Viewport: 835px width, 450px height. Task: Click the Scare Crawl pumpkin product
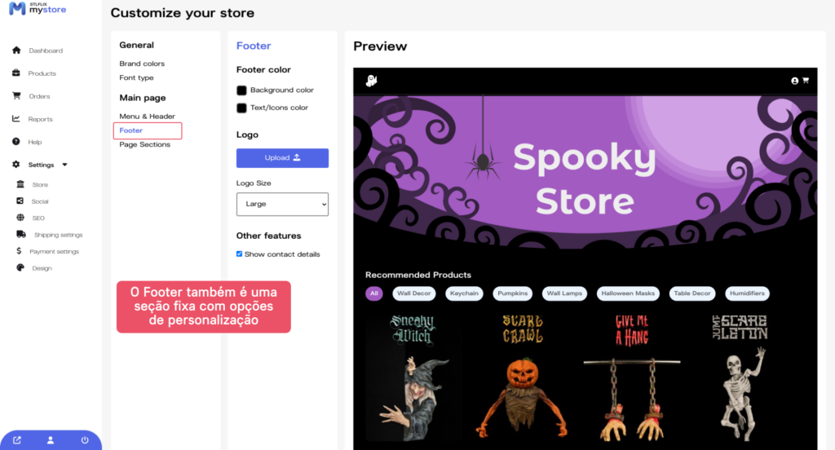point(523,378)
